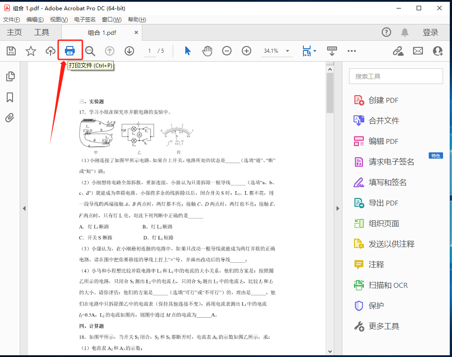
Task: Zoom out using the minus circle icon
Action: [x=227, y=51]
